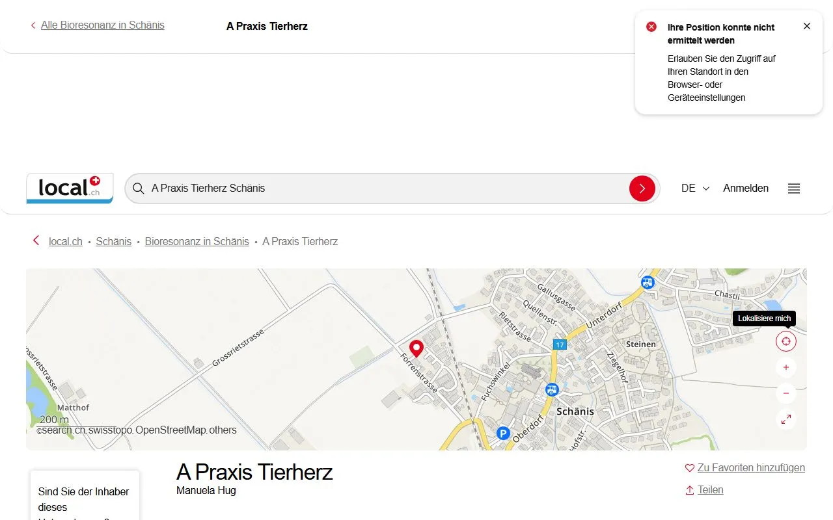833x520 pixels.
Task: Click the local.ch logo
Action: [69, 188]
